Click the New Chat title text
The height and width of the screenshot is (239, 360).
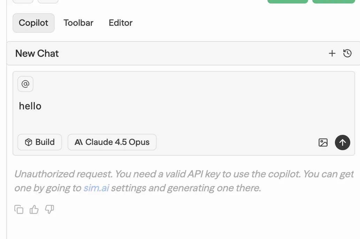coord(37,53)
